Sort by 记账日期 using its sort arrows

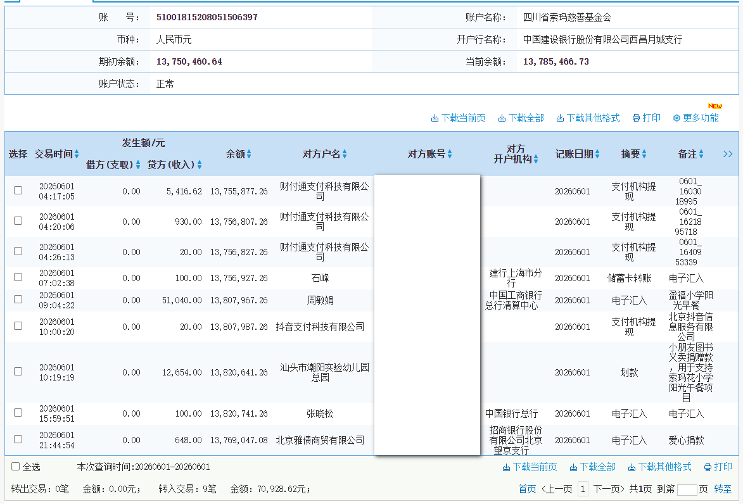point(597,154)
